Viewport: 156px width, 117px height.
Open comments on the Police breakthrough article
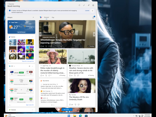(x=49, y=76)
